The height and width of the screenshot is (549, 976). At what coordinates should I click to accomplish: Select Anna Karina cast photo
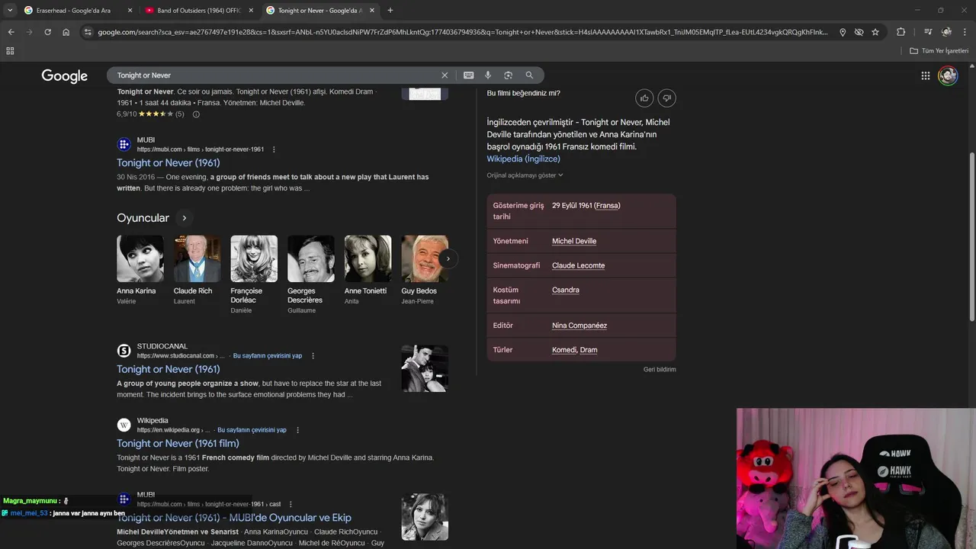(x=140, y=258)
